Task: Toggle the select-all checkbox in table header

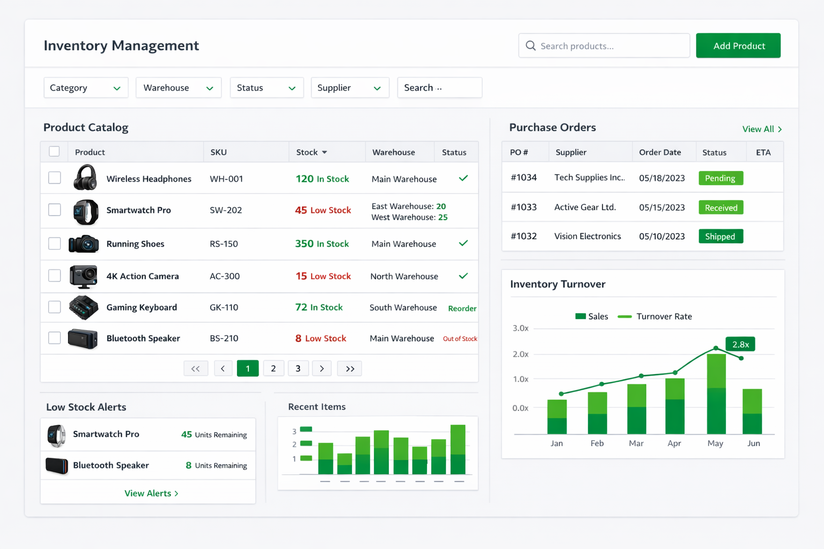Action: [54, 152]
